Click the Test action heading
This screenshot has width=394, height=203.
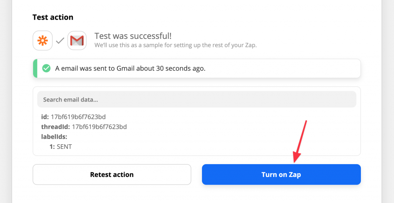[x=53, y=17]
